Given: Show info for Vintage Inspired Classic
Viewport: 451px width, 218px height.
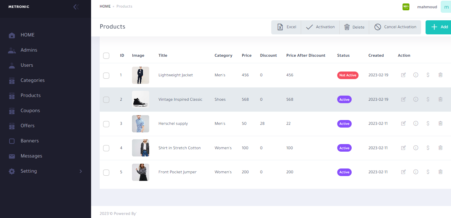Looking at the screenshot, I should pyautogui.click(x=416, y=99).
